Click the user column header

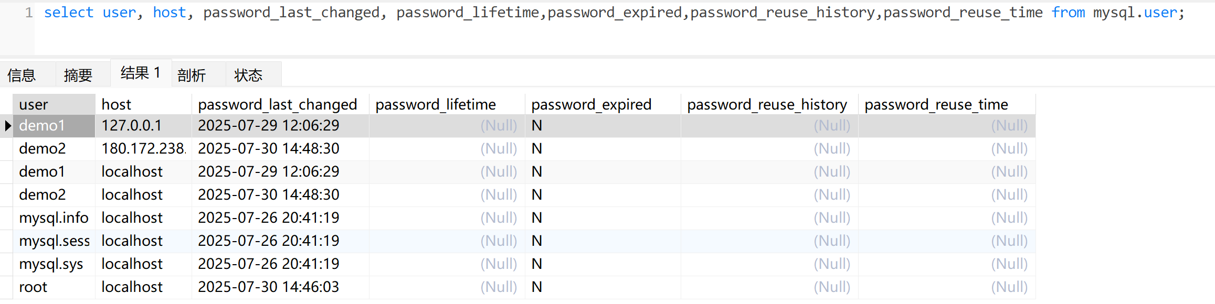[34, 105]
